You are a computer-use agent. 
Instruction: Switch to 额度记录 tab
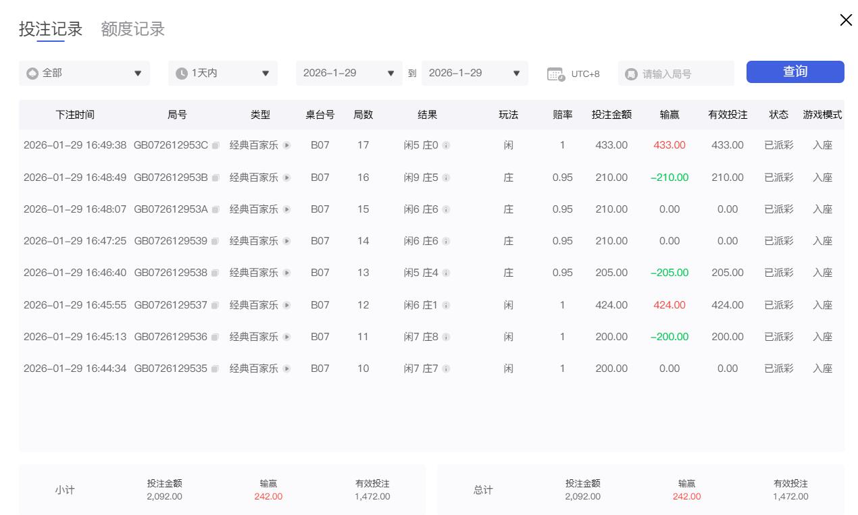(132, 29)
